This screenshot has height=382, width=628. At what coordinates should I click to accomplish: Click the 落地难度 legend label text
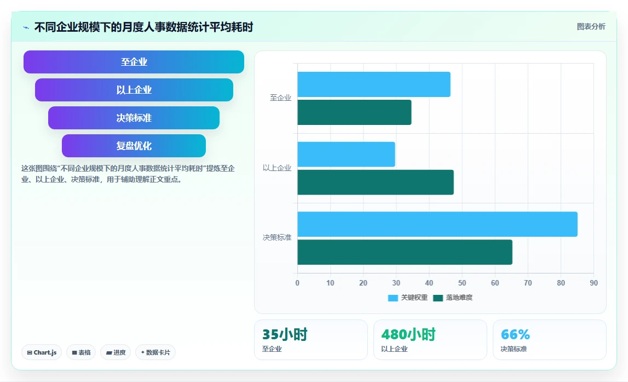click(459, 298)
